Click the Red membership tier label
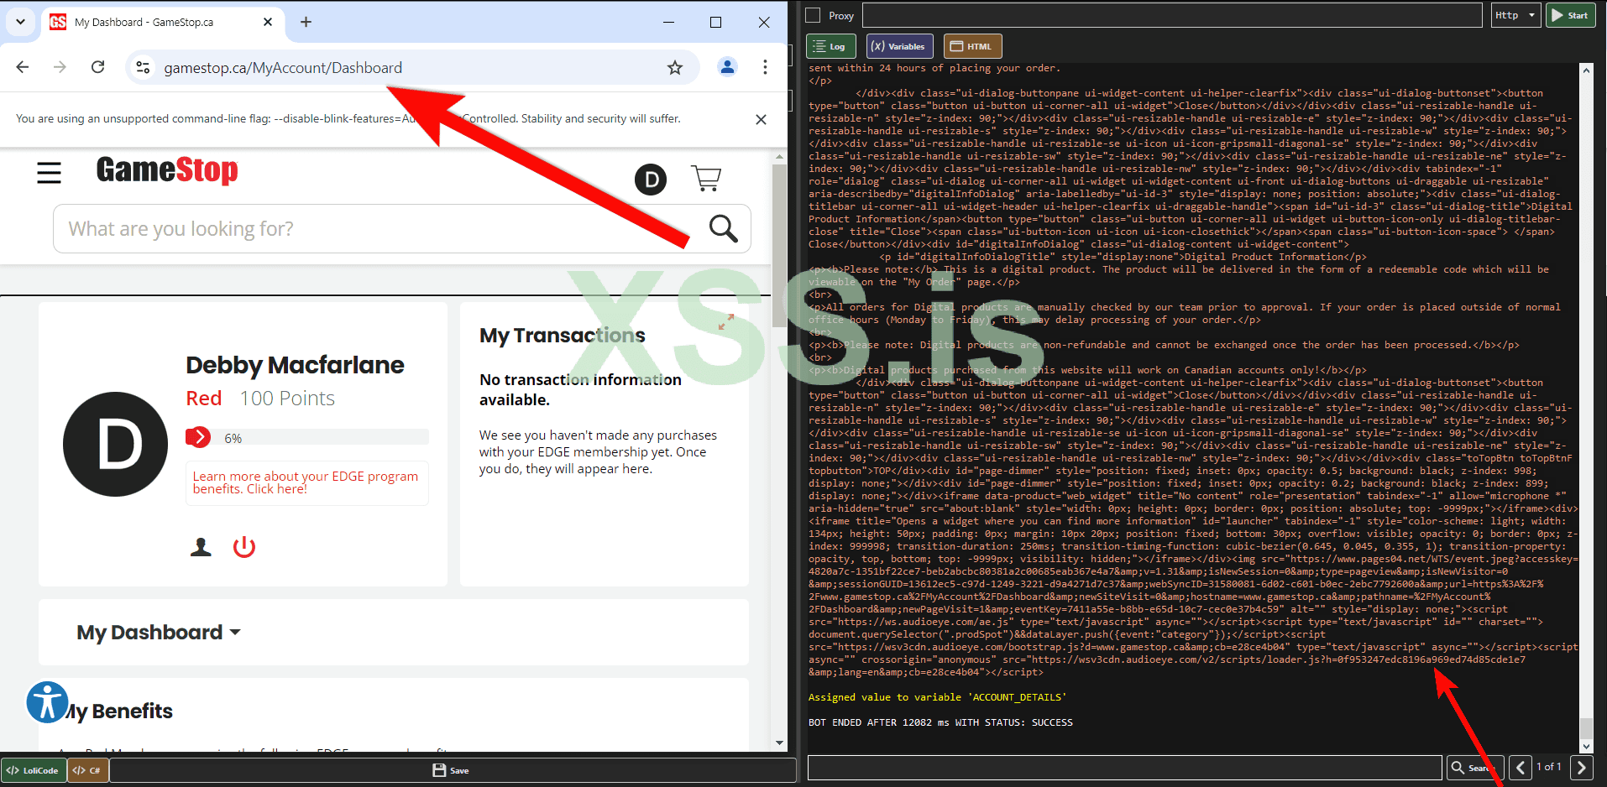The width and height of the screenshot is (1607, 787). (x=204, y=399)
